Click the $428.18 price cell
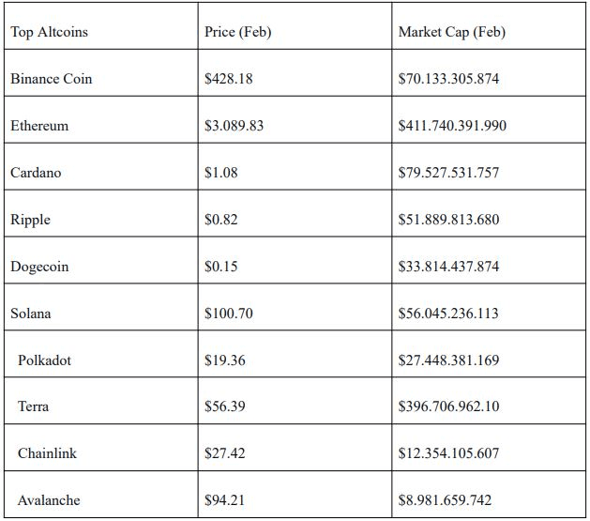 coord(228,79)
